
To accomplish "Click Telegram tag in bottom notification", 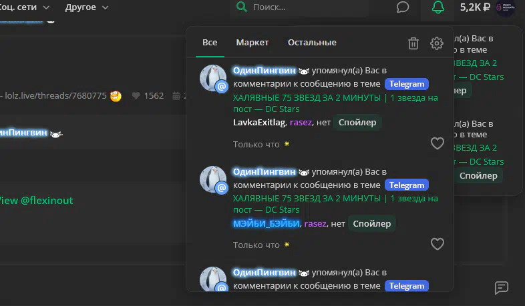I will tap(407, 286).
